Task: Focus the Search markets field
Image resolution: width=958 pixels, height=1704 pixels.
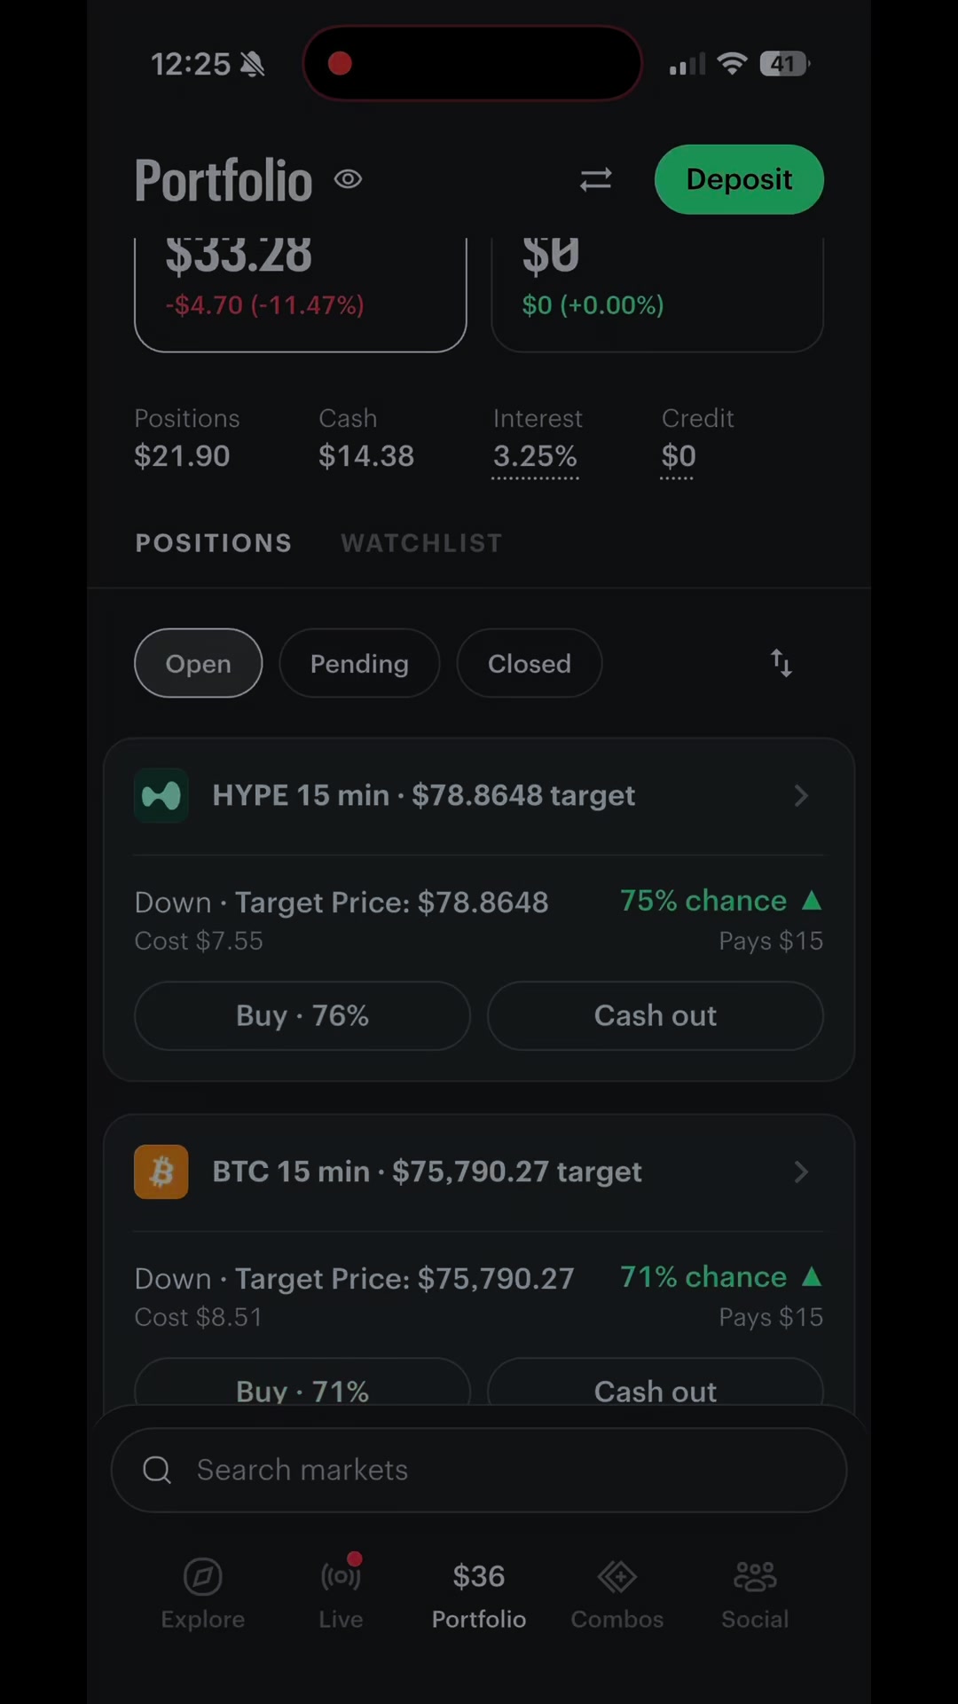Action: 479,1470
